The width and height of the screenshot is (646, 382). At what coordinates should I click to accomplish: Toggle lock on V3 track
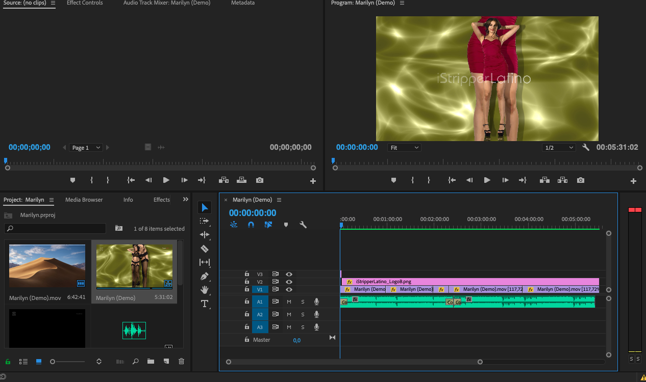pyautogui.click(x=247, y=274)
